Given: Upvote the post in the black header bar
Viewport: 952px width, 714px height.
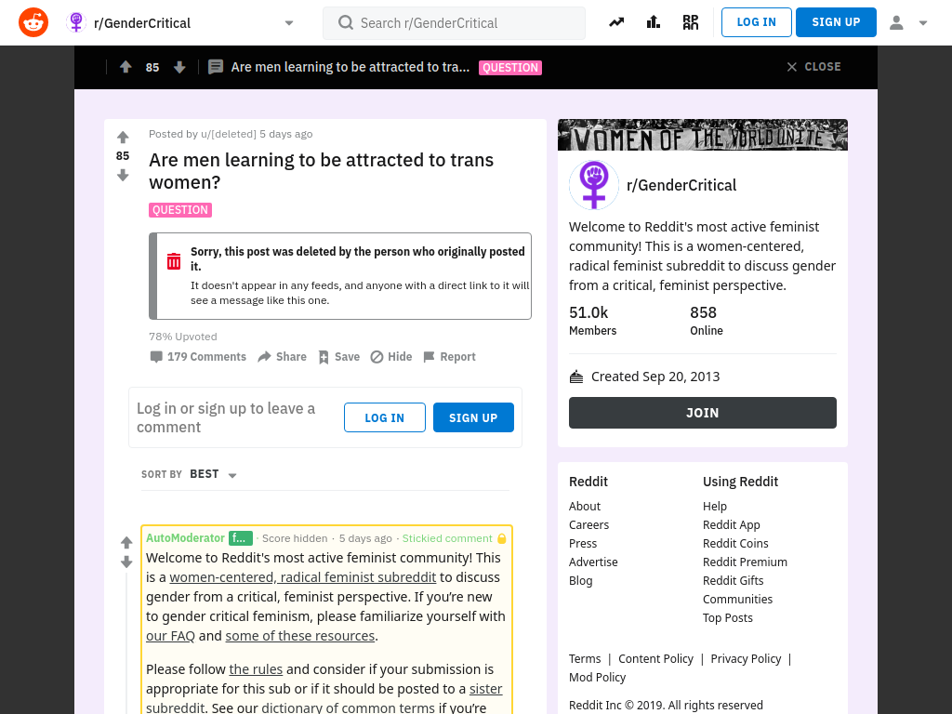Looking at the screenshot, I should click(126, 67).
